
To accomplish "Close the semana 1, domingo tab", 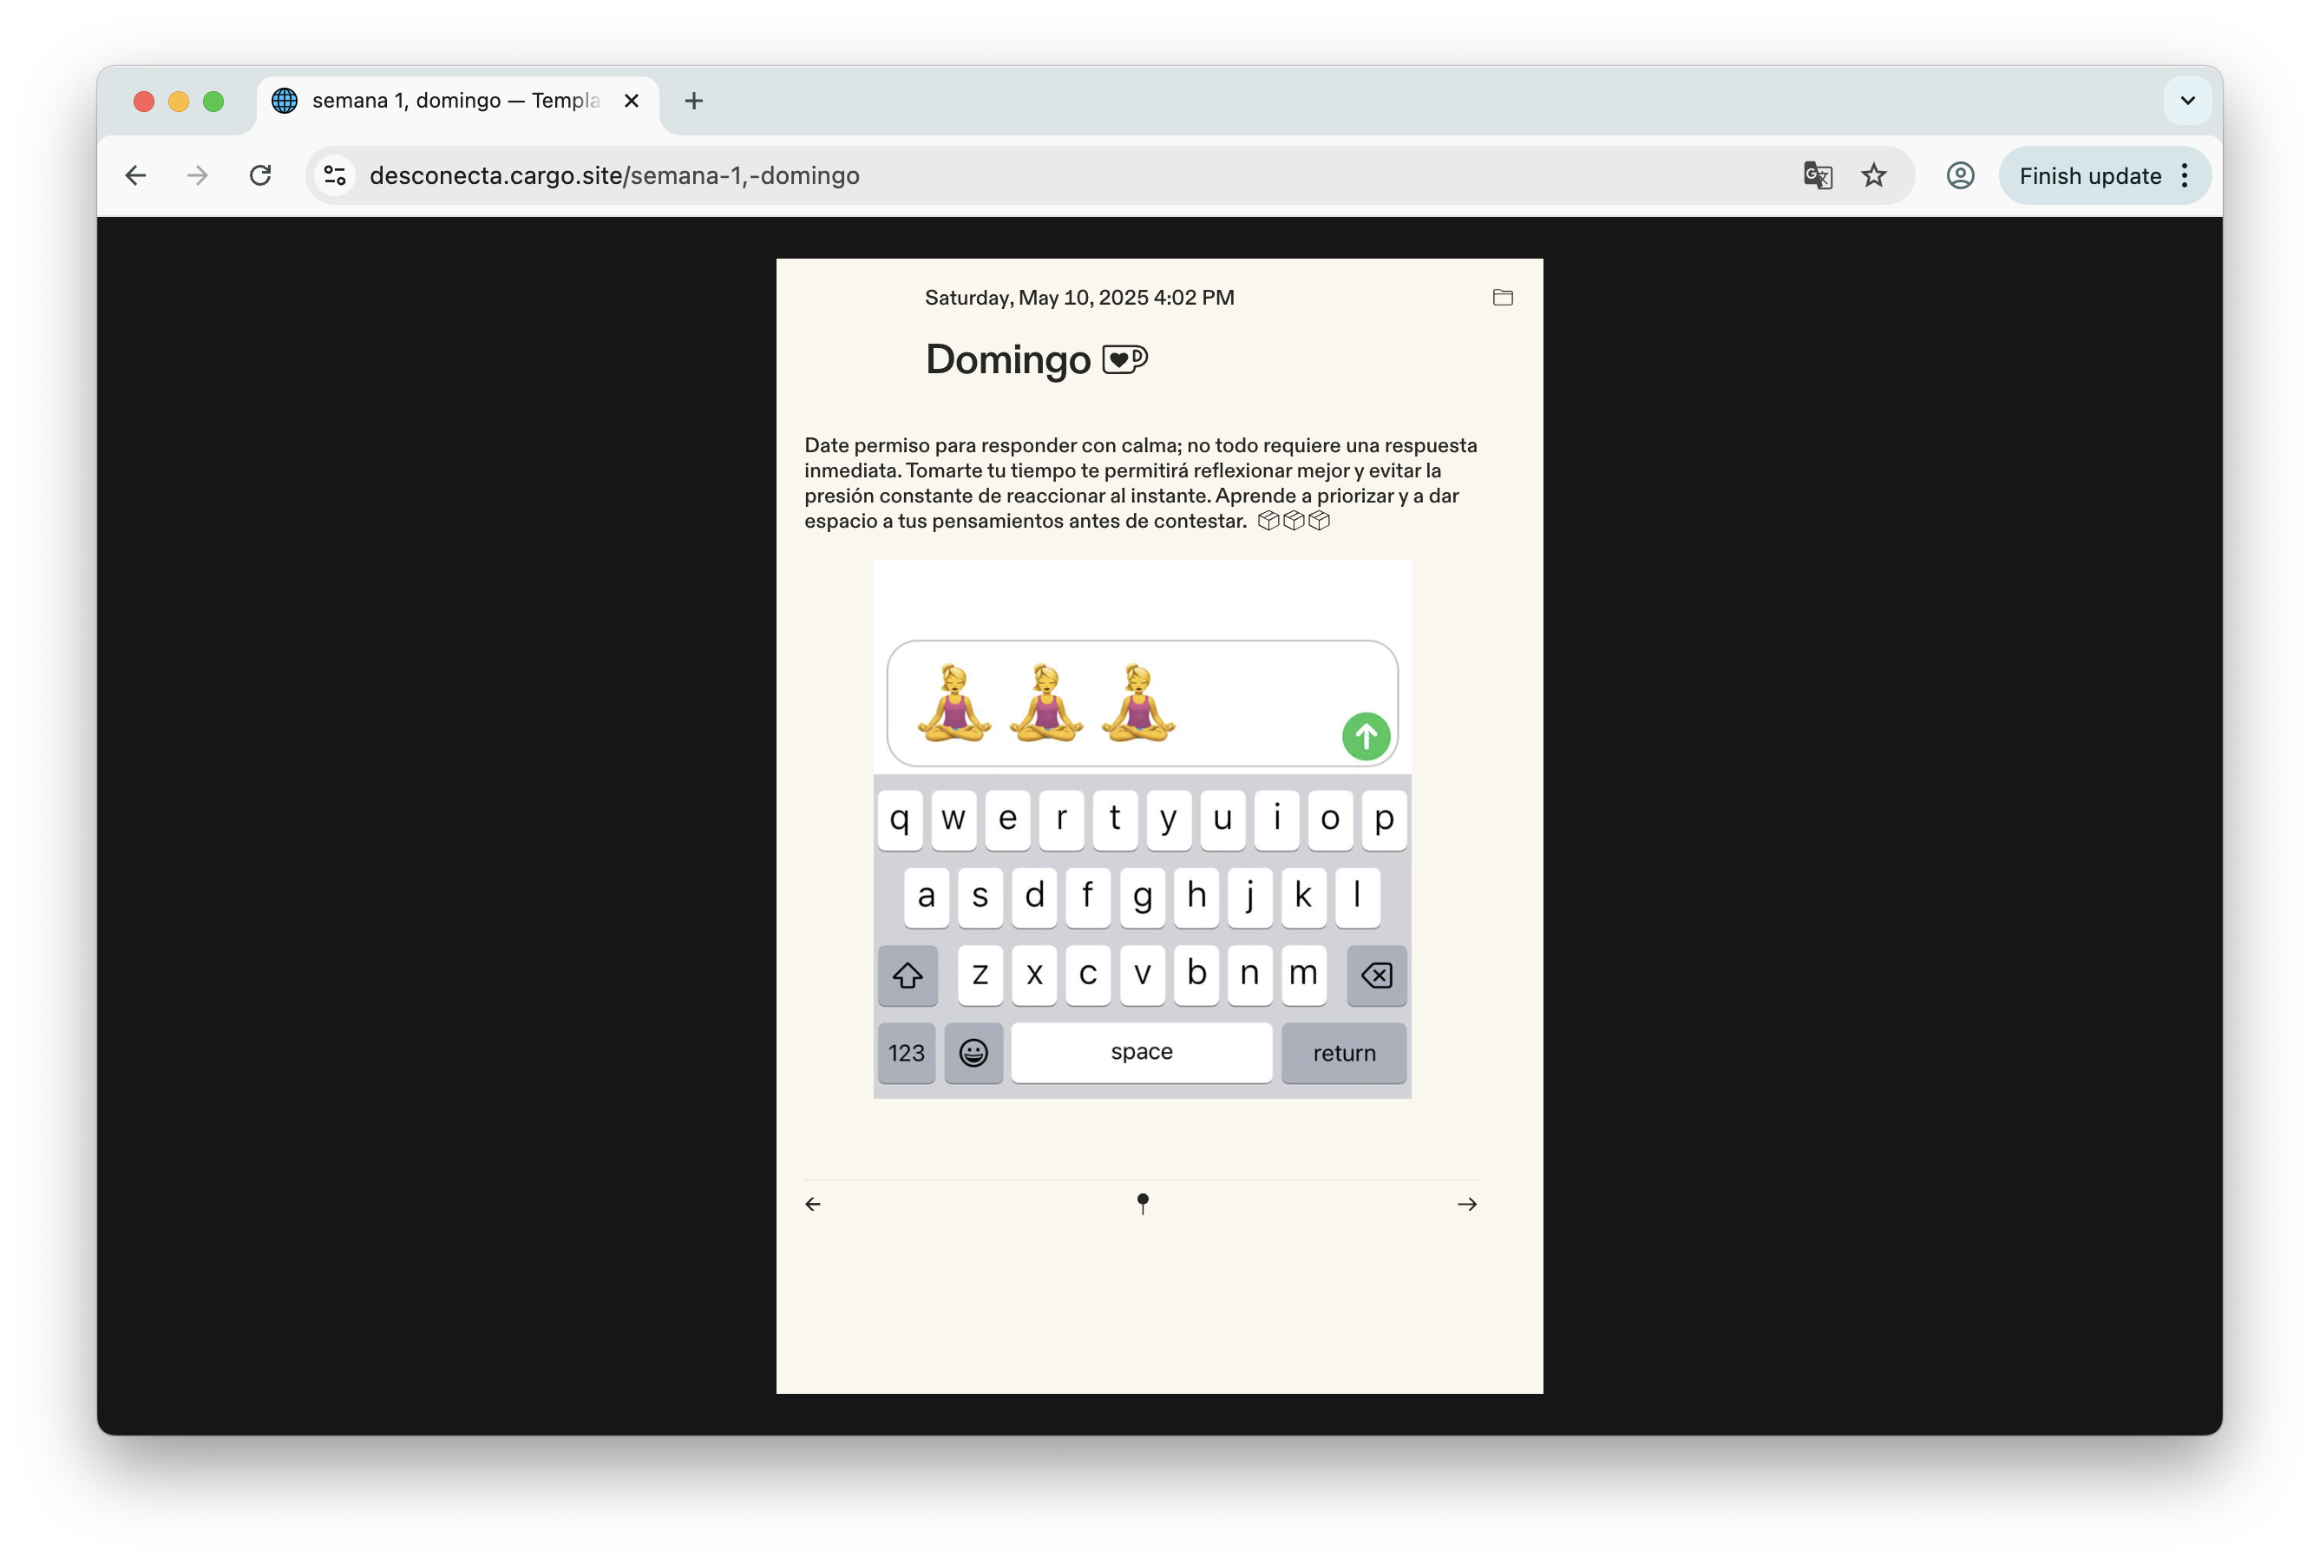I will click(x=631, y=101).
